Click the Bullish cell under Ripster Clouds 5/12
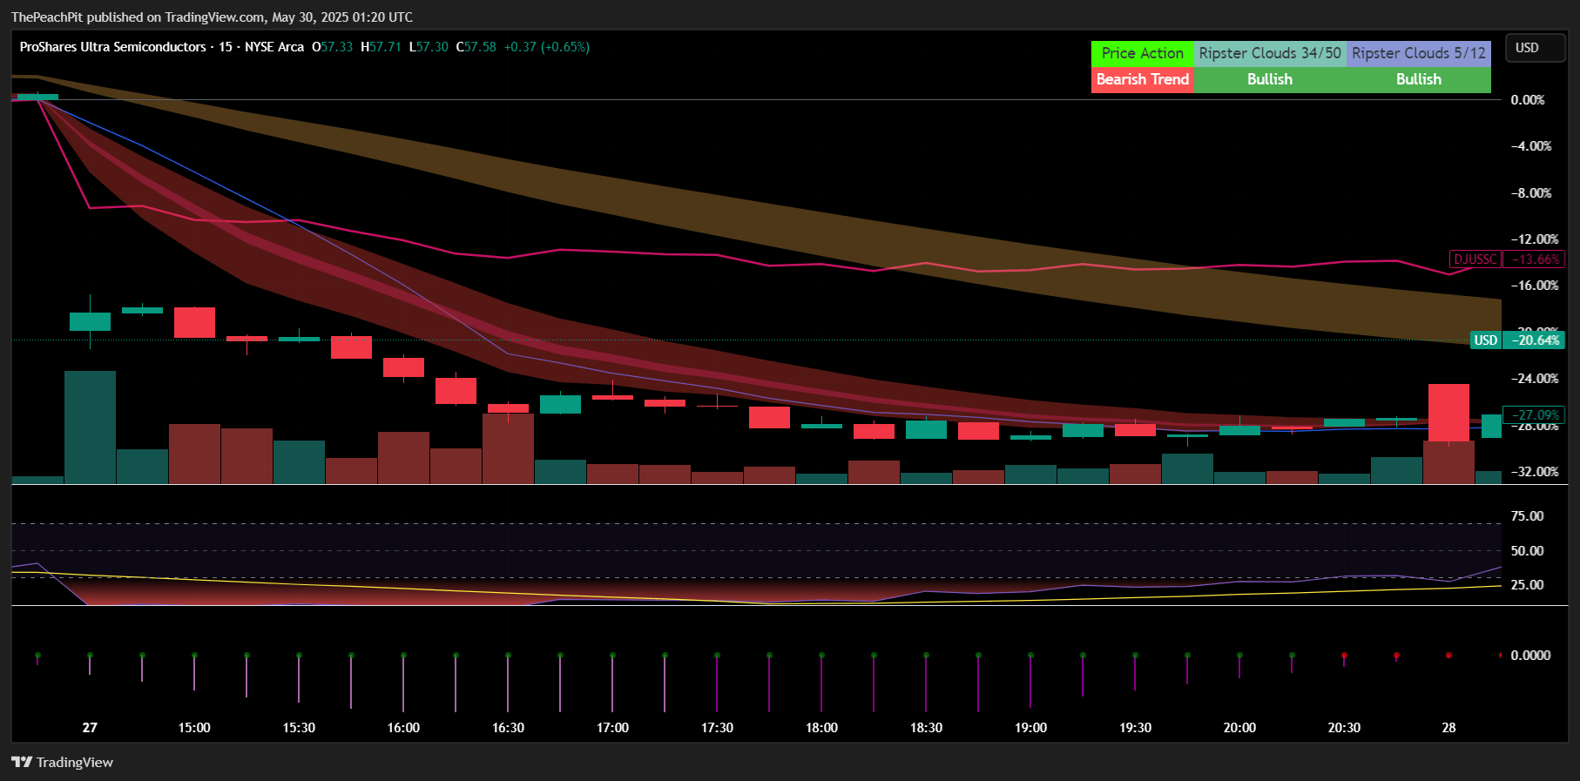Image resolution: width=1580 pixels, height=781 pixels. [x=1419, y=79]
